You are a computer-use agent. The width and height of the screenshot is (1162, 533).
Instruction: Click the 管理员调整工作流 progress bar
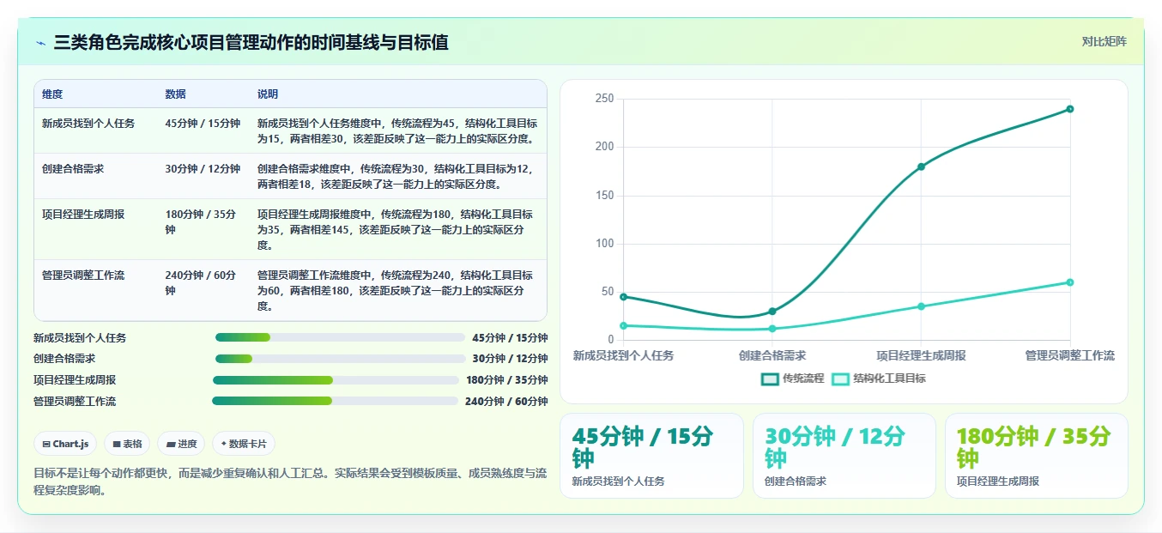click(x=336, y=401)
